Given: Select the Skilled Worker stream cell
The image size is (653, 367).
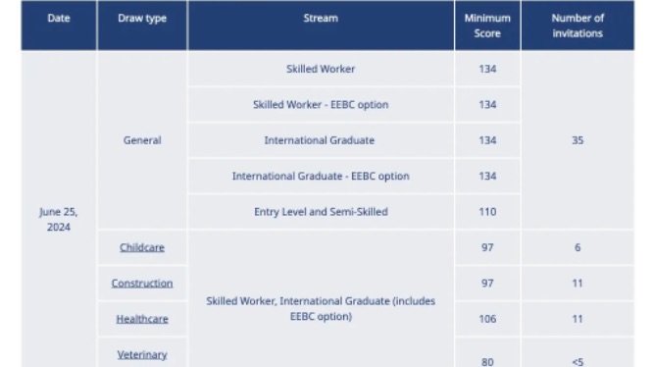Looking at the screenshot, I should tap(321, 69).
